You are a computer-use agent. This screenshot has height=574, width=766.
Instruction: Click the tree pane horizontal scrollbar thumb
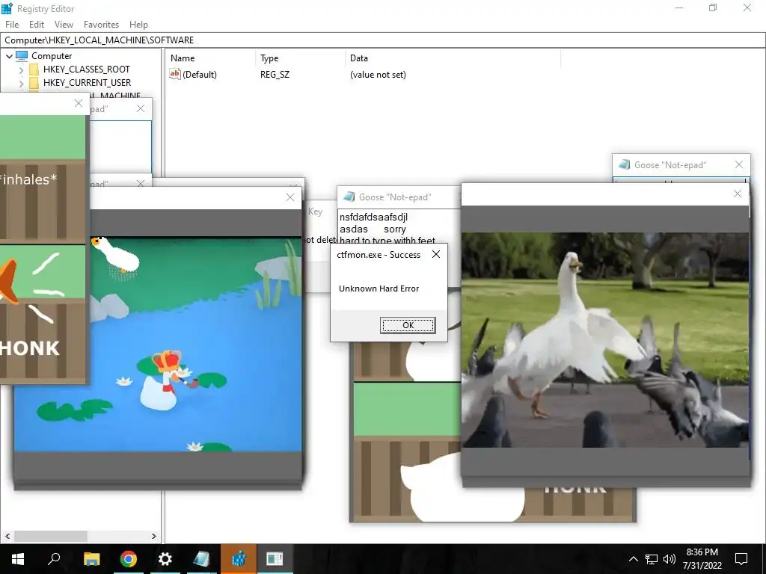click(x=50, y=536)
